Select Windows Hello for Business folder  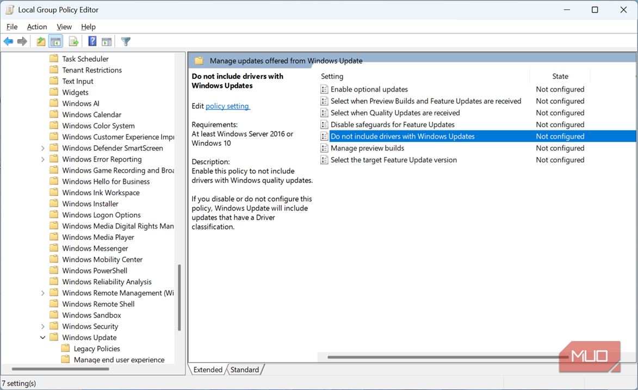click(x=106, y=182)
